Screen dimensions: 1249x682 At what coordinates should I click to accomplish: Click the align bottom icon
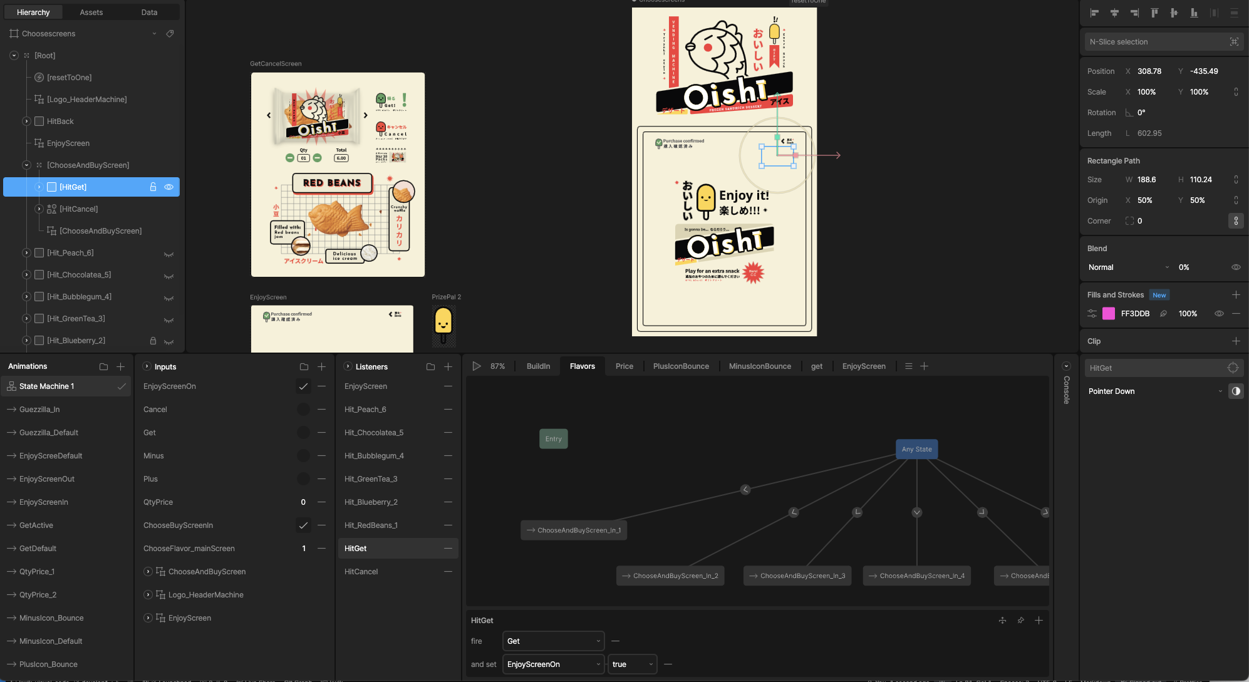point(1194,13)
